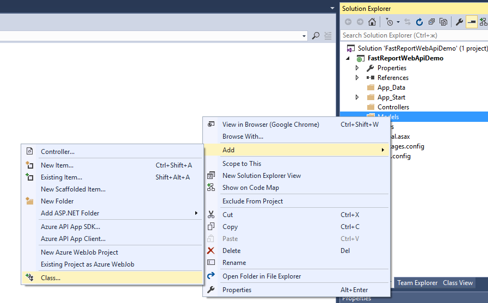
Task: Click the Copy icon in context menu
Action: [211, 226]
